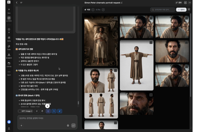Image resolution: width=198 pixels, height=132 pixels.
Task: Select checkbox on top-right boat portrait image
Action: coord(187,18)
